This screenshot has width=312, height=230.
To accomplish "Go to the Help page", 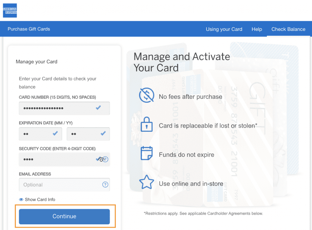I will point(257,29).
